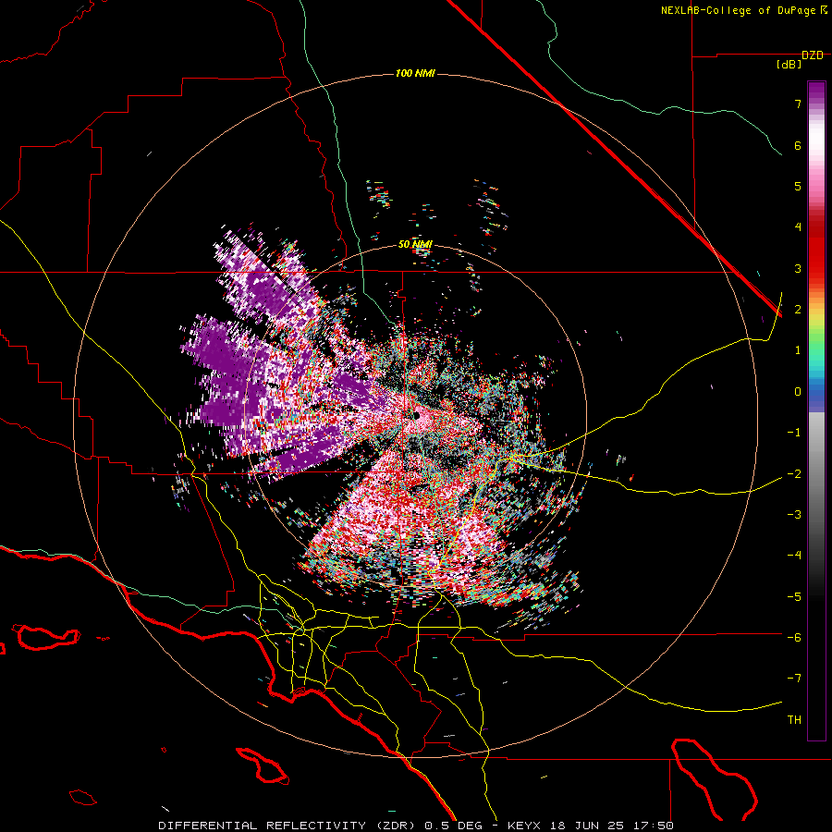Click the "4" tick on color scale

coord(798,227)
